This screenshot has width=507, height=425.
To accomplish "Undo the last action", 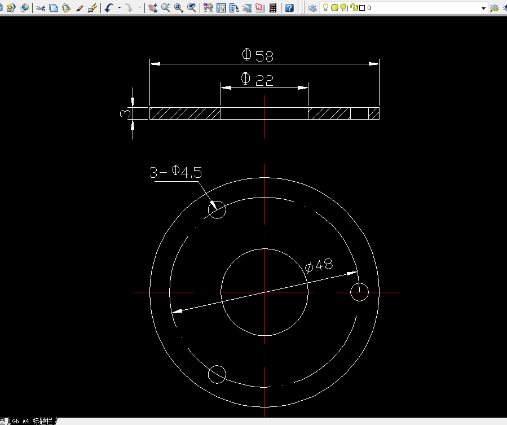I will click(x=109, y=8).
